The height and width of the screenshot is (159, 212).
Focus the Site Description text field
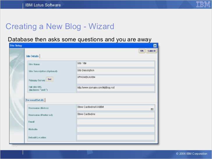coord(115,71)
